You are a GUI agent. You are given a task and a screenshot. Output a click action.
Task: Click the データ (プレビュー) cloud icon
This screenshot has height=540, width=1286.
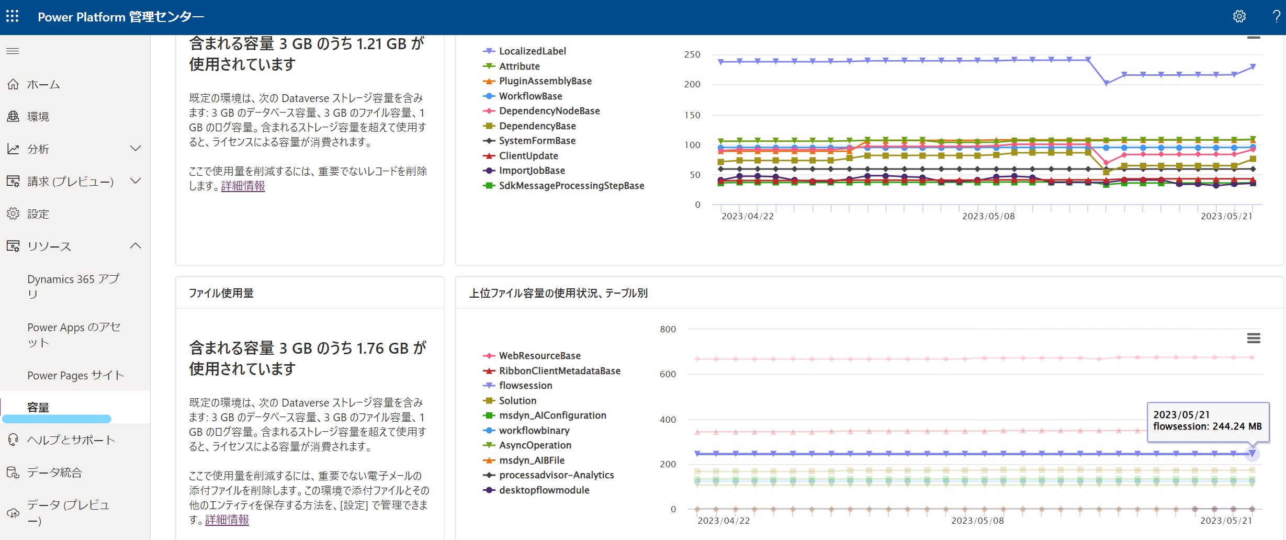click(x=13, y=513)
